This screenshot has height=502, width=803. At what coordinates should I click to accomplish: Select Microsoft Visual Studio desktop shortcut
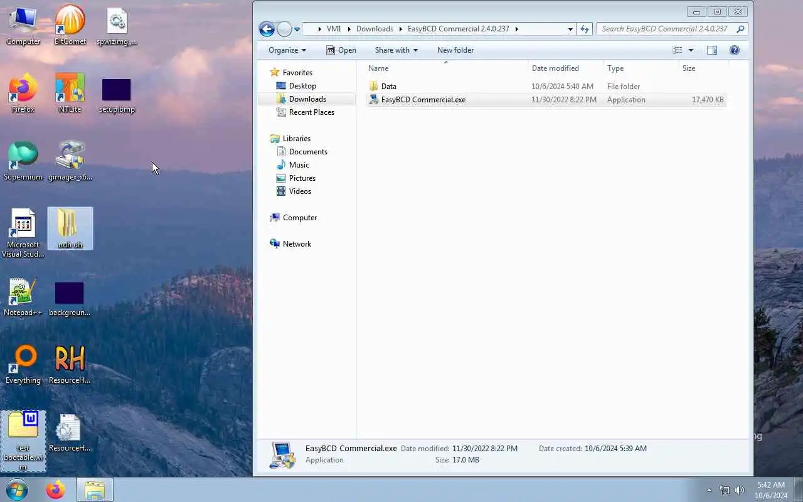[23, 233]
